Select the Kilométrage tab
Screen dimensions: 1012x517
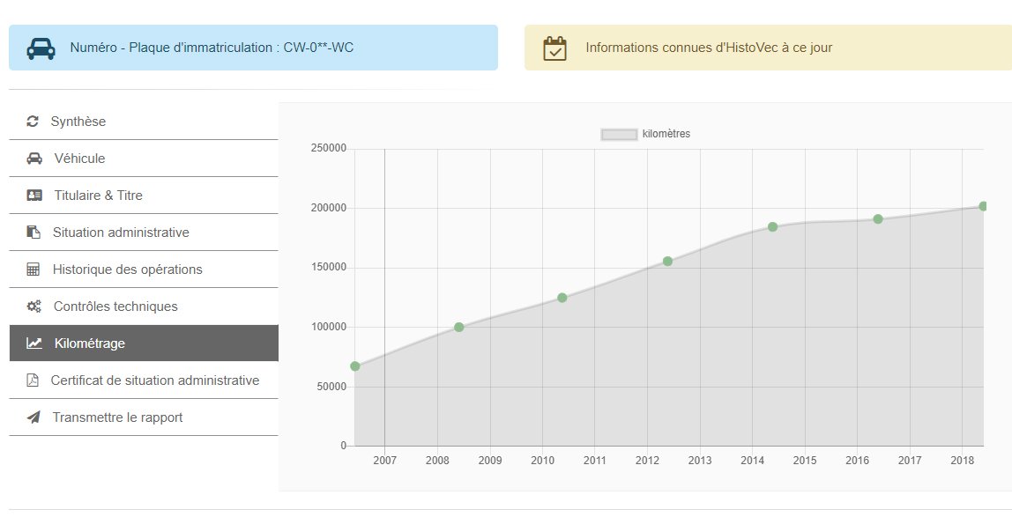pyautogui.click(x=144, y=343)
